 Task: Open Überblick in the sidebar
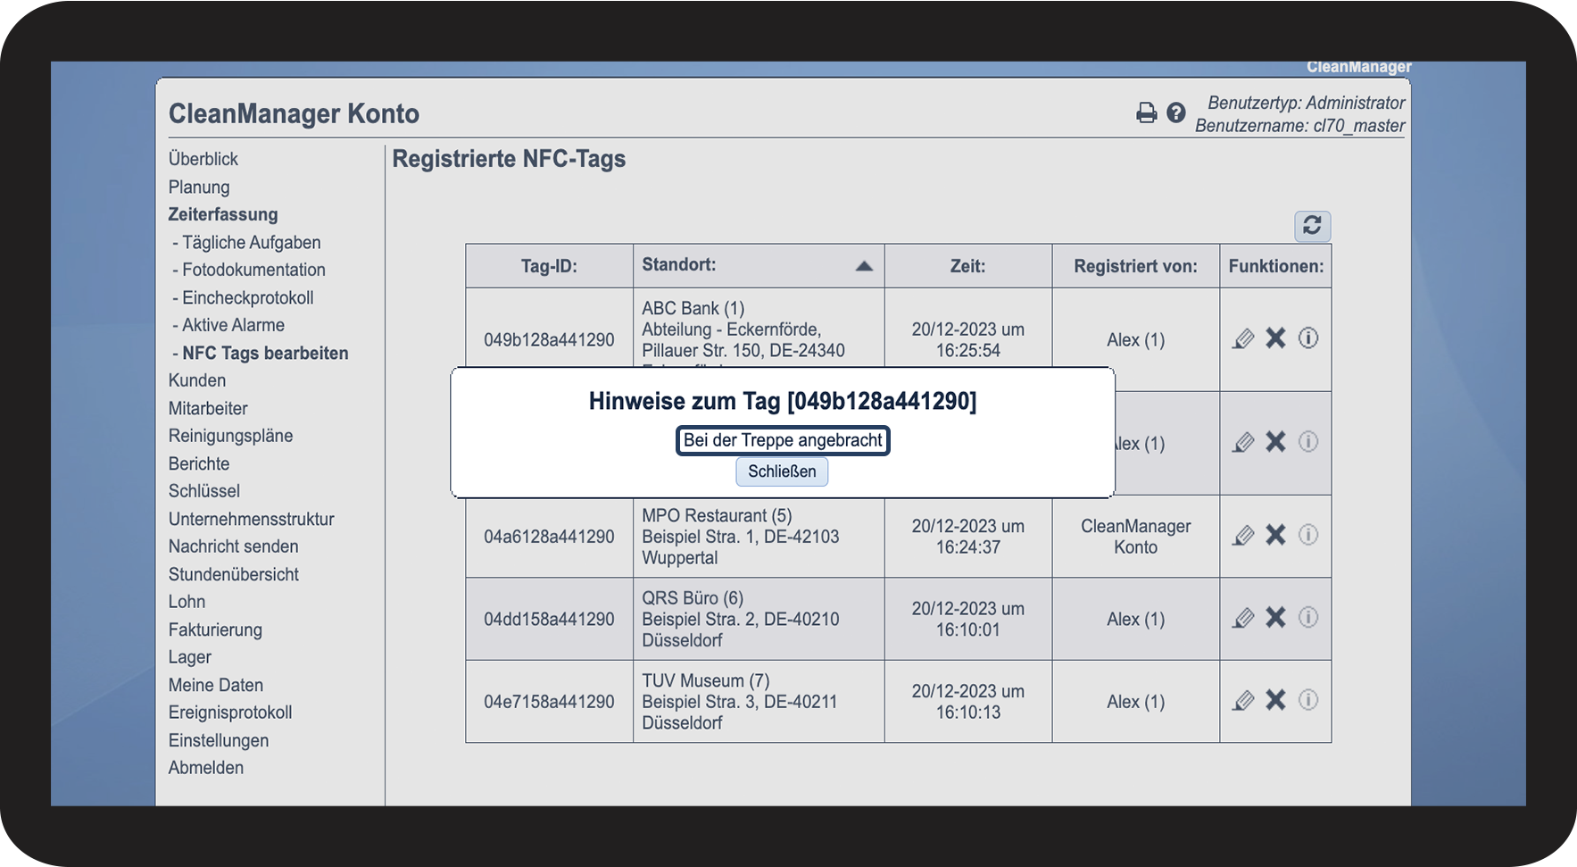point(203,159)
